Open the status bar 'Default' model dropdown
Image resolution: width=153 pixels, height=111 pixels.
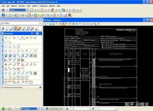coord(38,109)
